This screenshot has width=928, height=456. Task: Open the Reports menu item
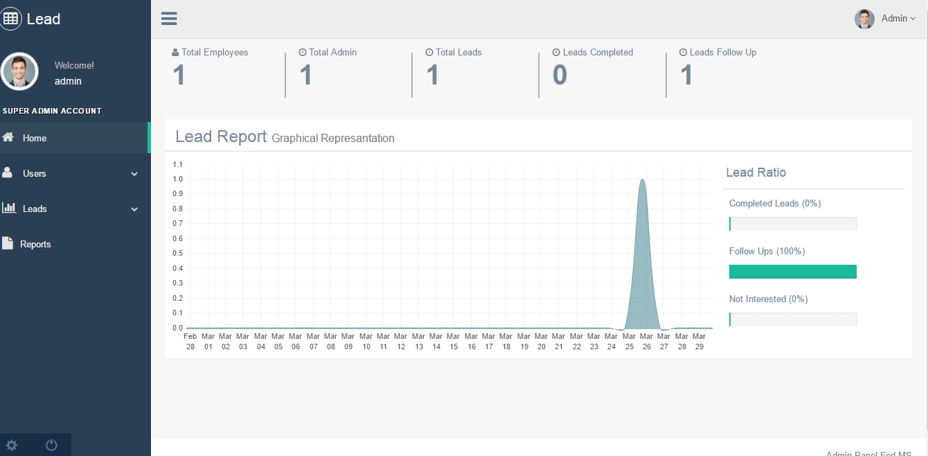coord(35,244)
